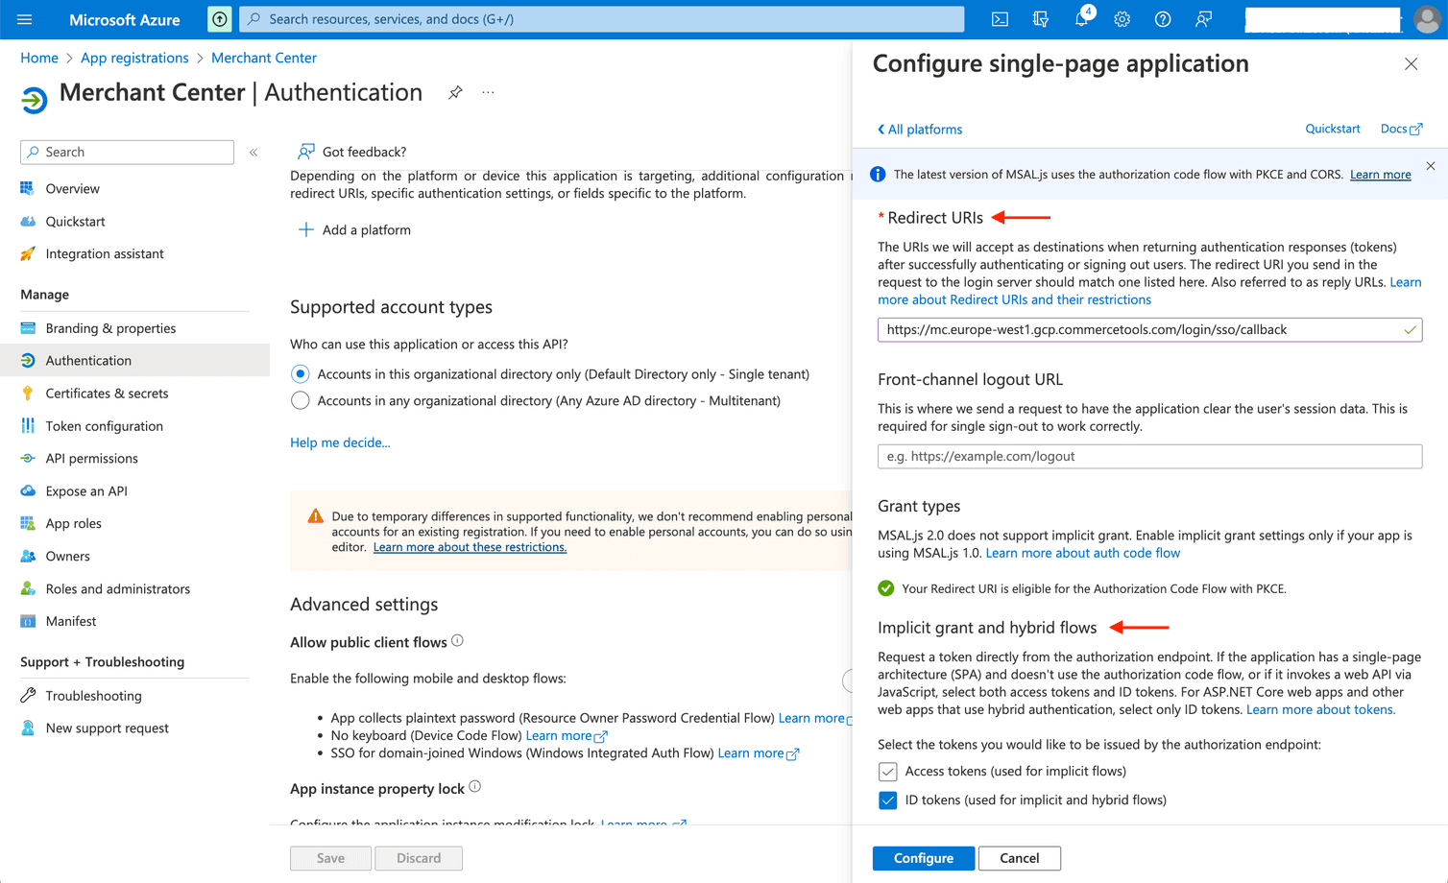
Task: Open Learn more for Device Code Flow
Action: click(567, 736)
